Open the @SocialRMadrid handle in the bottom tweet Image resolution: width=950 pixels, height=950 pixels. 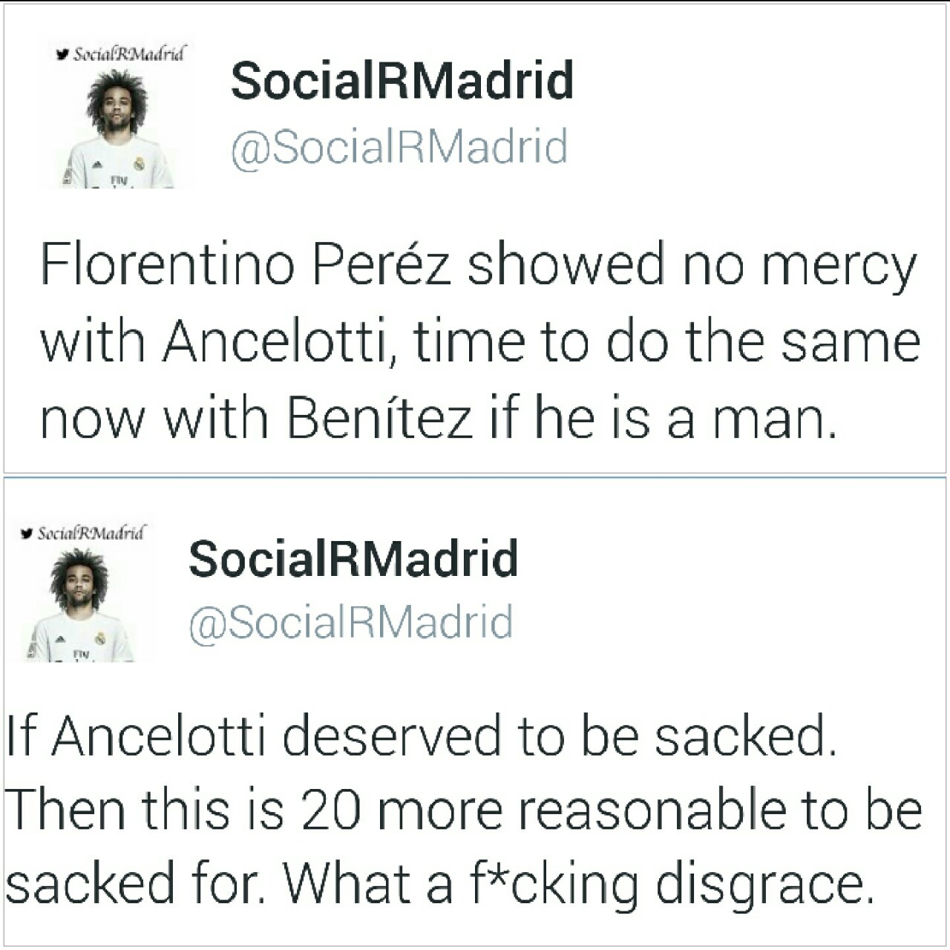click(x=350, y=622)
